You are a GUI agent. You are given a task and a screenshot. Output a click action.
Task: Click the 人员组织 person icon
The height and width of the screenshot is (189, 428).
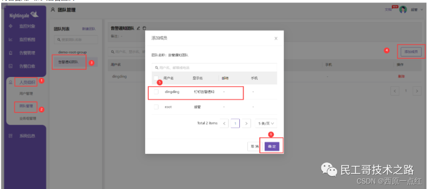[x=11, y=82]
